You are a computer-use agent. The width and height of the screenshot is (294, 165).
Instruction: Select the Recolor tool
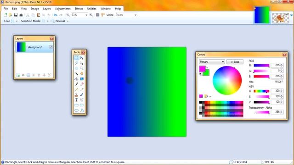82,95
